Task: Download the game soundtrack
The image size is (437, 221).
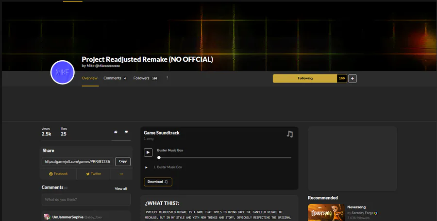Action: pos(158,182)
